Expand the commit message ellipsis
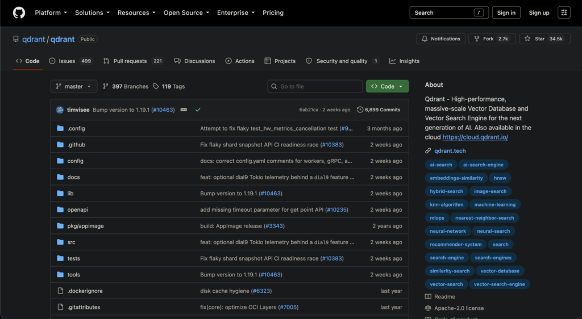 [184, 110]
